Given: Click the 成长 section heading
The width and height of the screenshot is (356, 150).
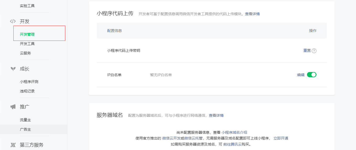Looking at the screenshot, I should [x=25, y=69].
